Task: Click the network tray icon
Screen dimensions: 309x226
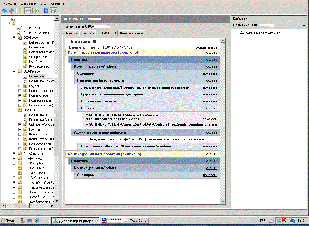Action: (x=293, y=221)
